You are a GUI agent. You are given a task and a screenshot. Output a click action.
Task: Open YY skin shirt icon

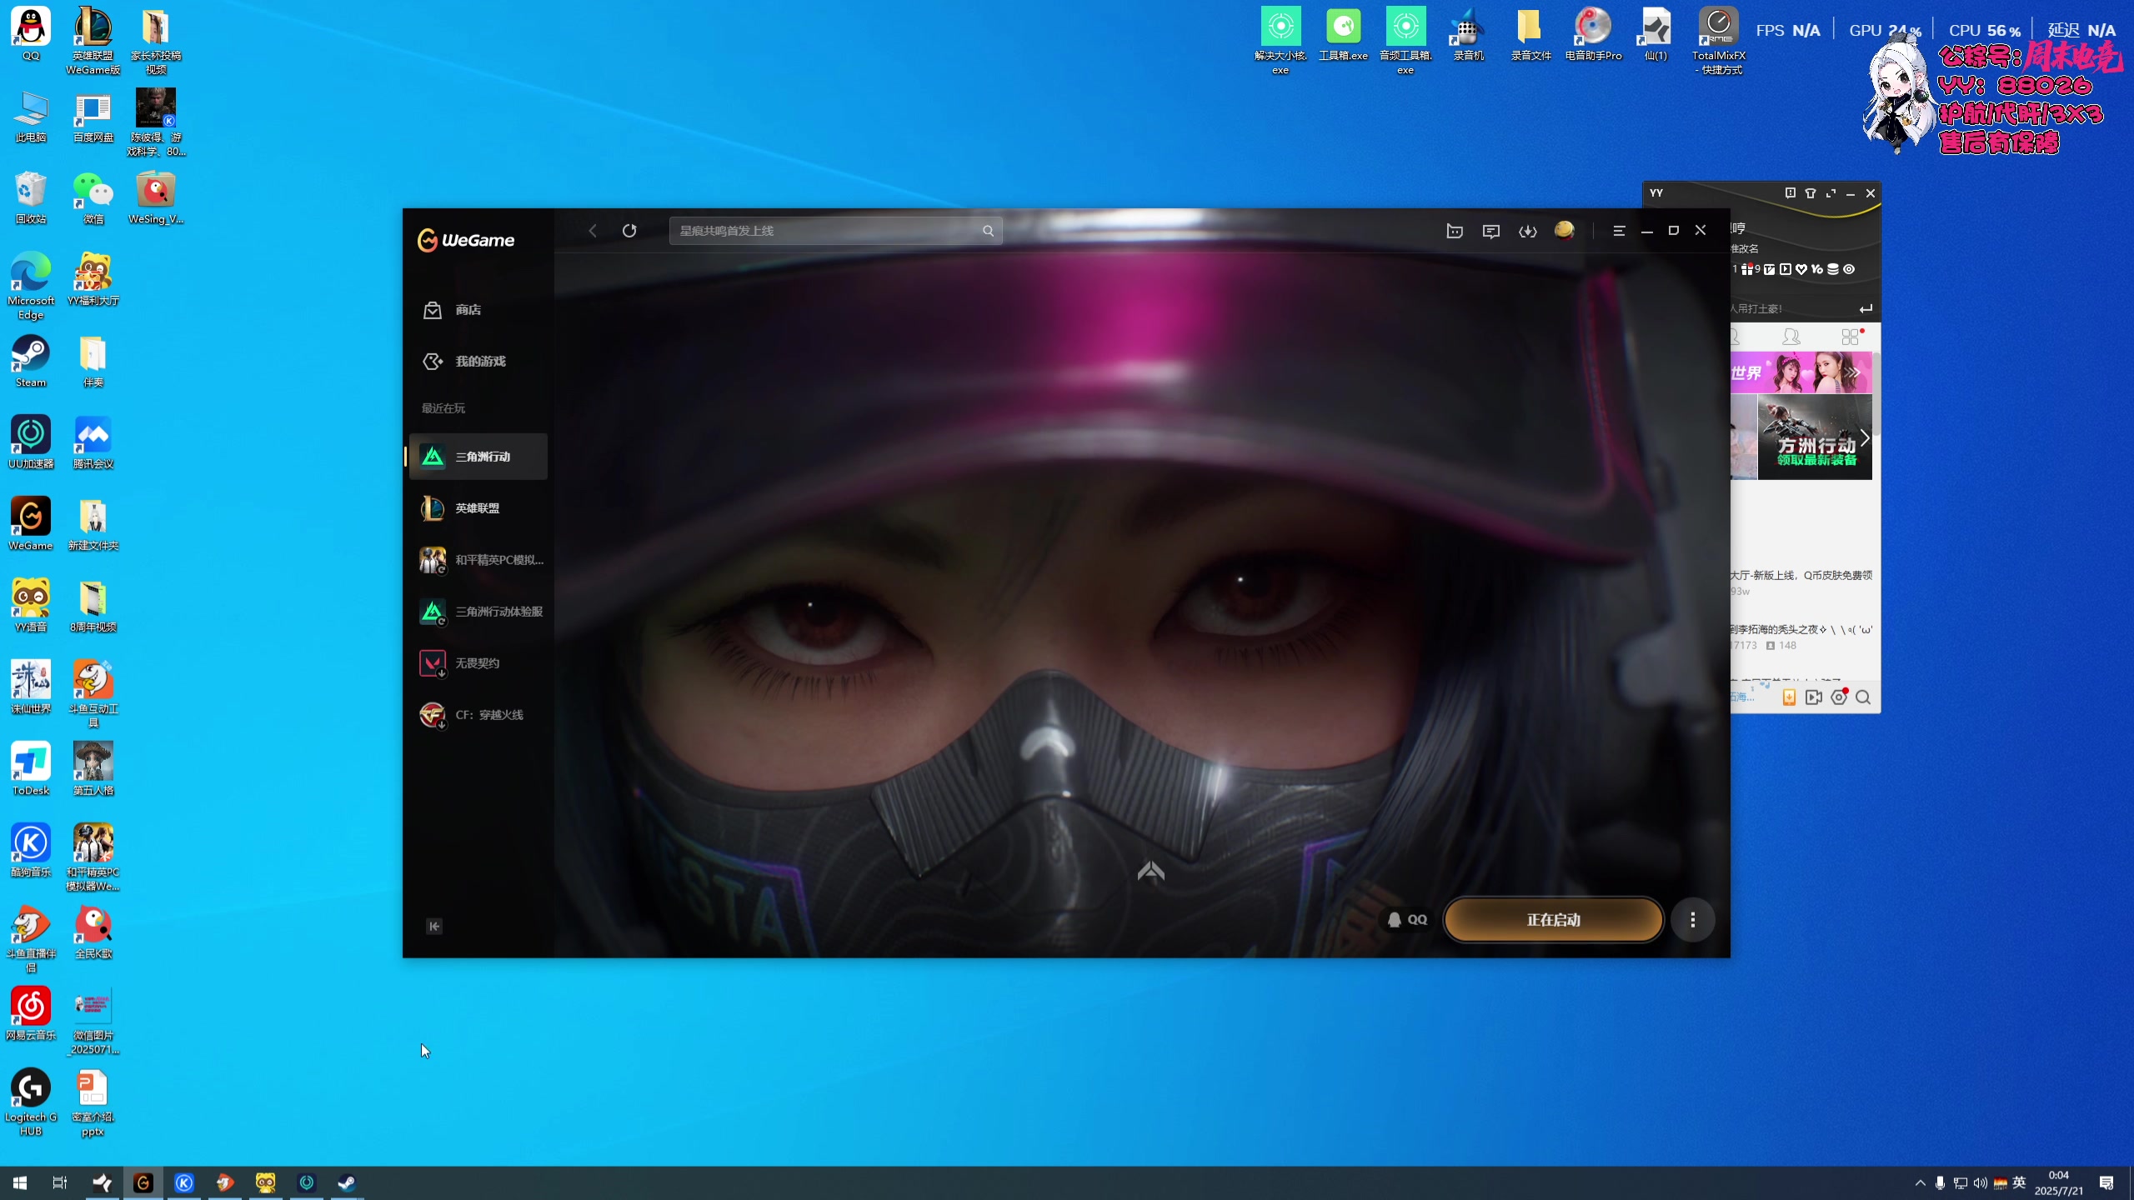tap(1811, 193)
